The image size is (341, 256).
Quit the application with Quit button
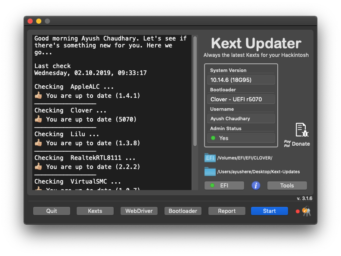tap(52, 211)
